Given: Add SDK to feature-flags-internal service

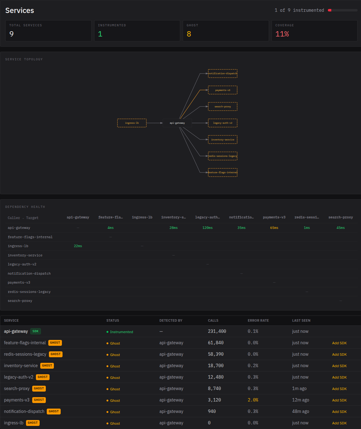Looking at the screenshot, I should (339, 343).
